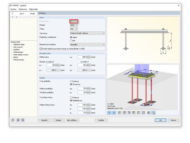Click the Poměr column header
Screen dimensions: 190x143
[x=32, y=14]
